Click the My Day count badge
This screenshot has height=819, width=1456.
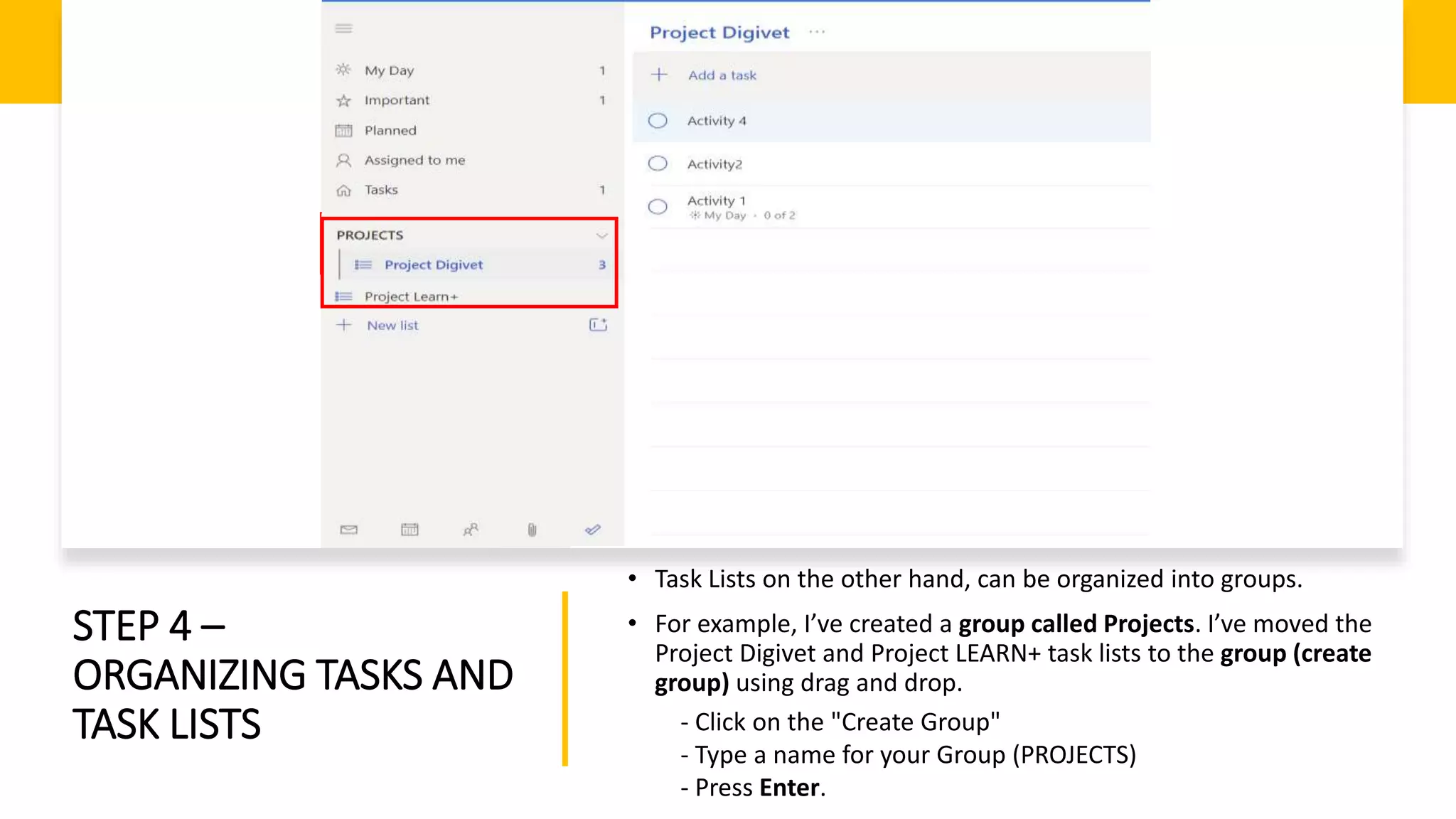(x=602, y=70)
